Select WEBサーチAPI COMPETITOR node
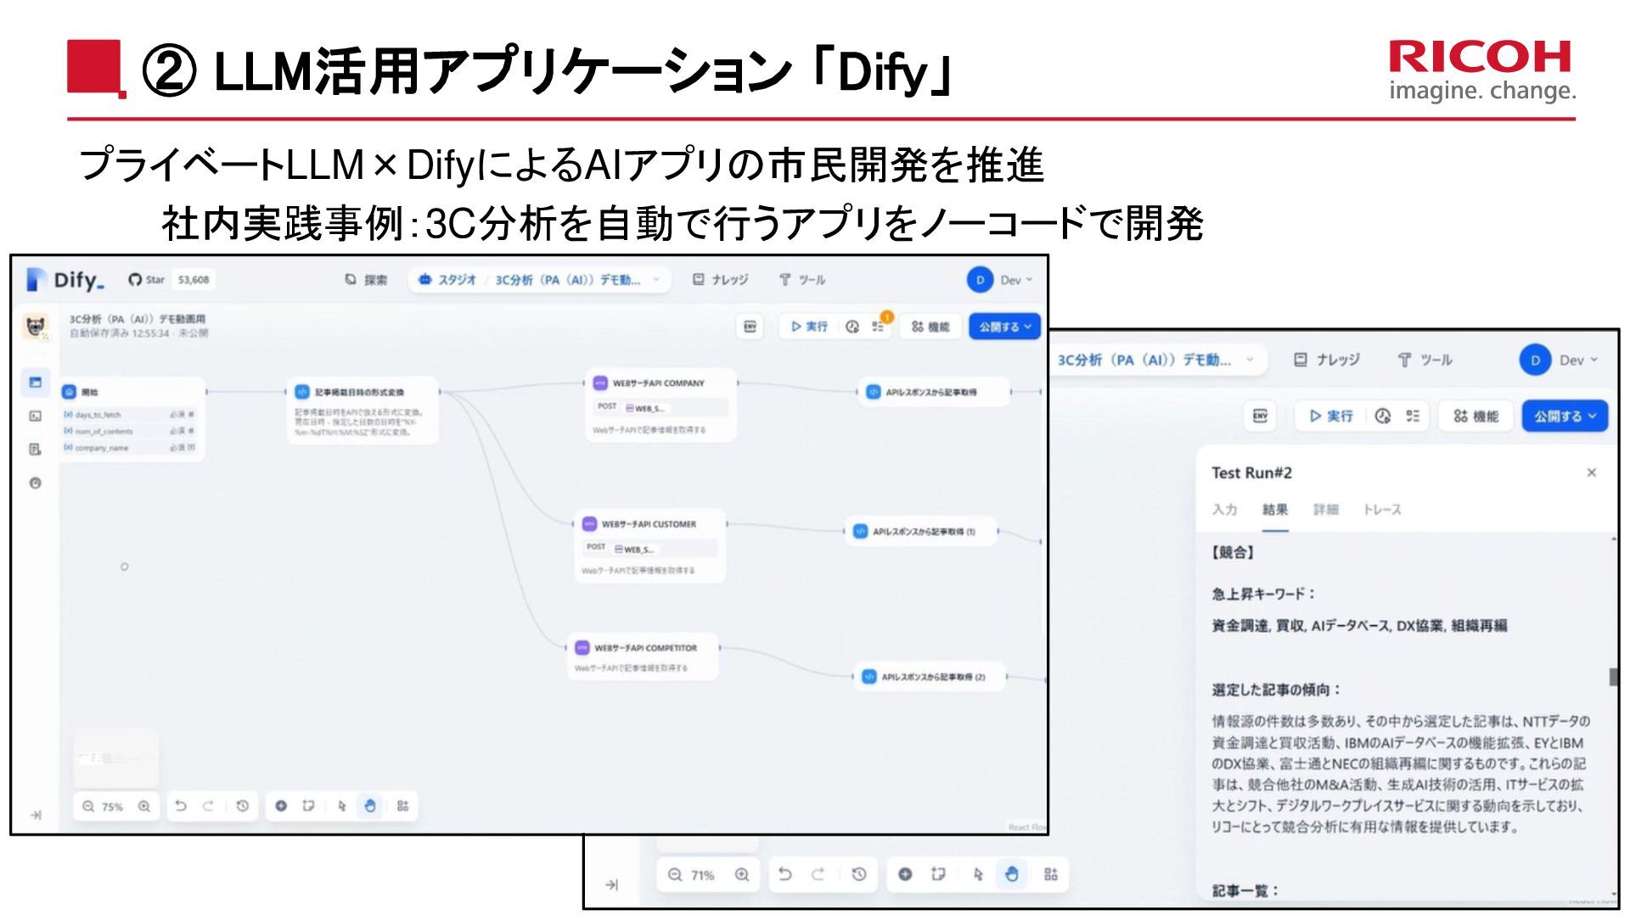Viewport: 1630px width, 916px height. coord(643,656)
